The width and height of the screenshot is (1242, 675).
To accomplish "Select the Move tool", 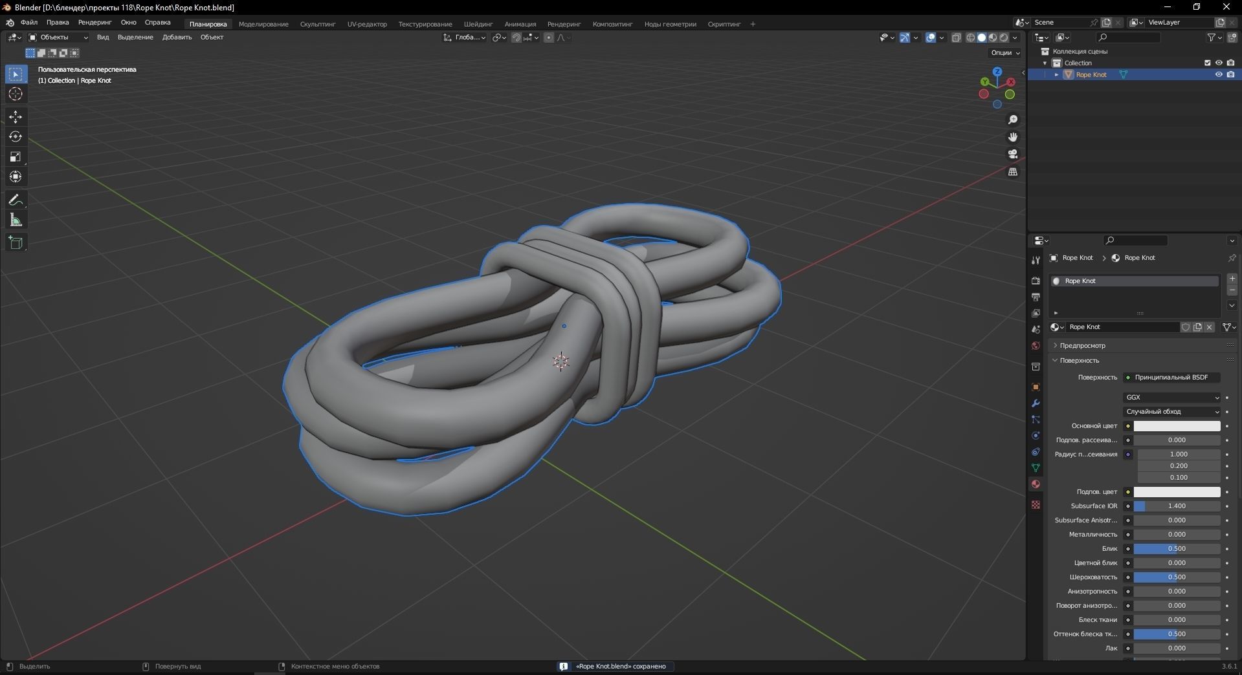I will click(16, 117).
